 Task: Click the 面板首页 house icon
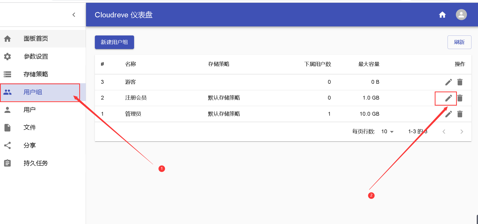pos(8,38)
